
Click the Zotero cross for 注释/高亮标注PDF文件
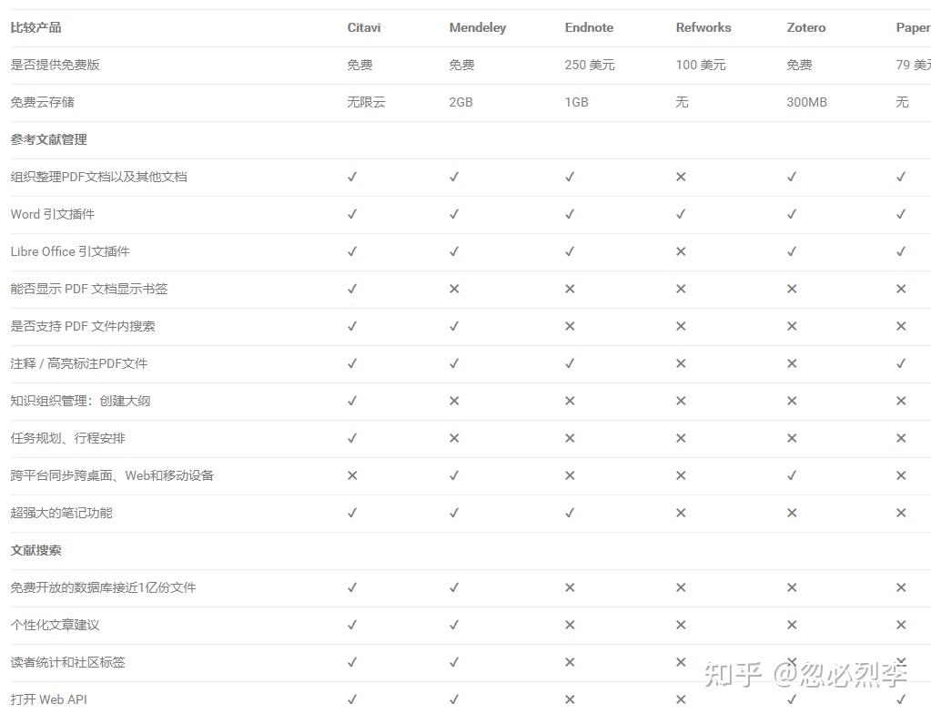click(792, 363)
